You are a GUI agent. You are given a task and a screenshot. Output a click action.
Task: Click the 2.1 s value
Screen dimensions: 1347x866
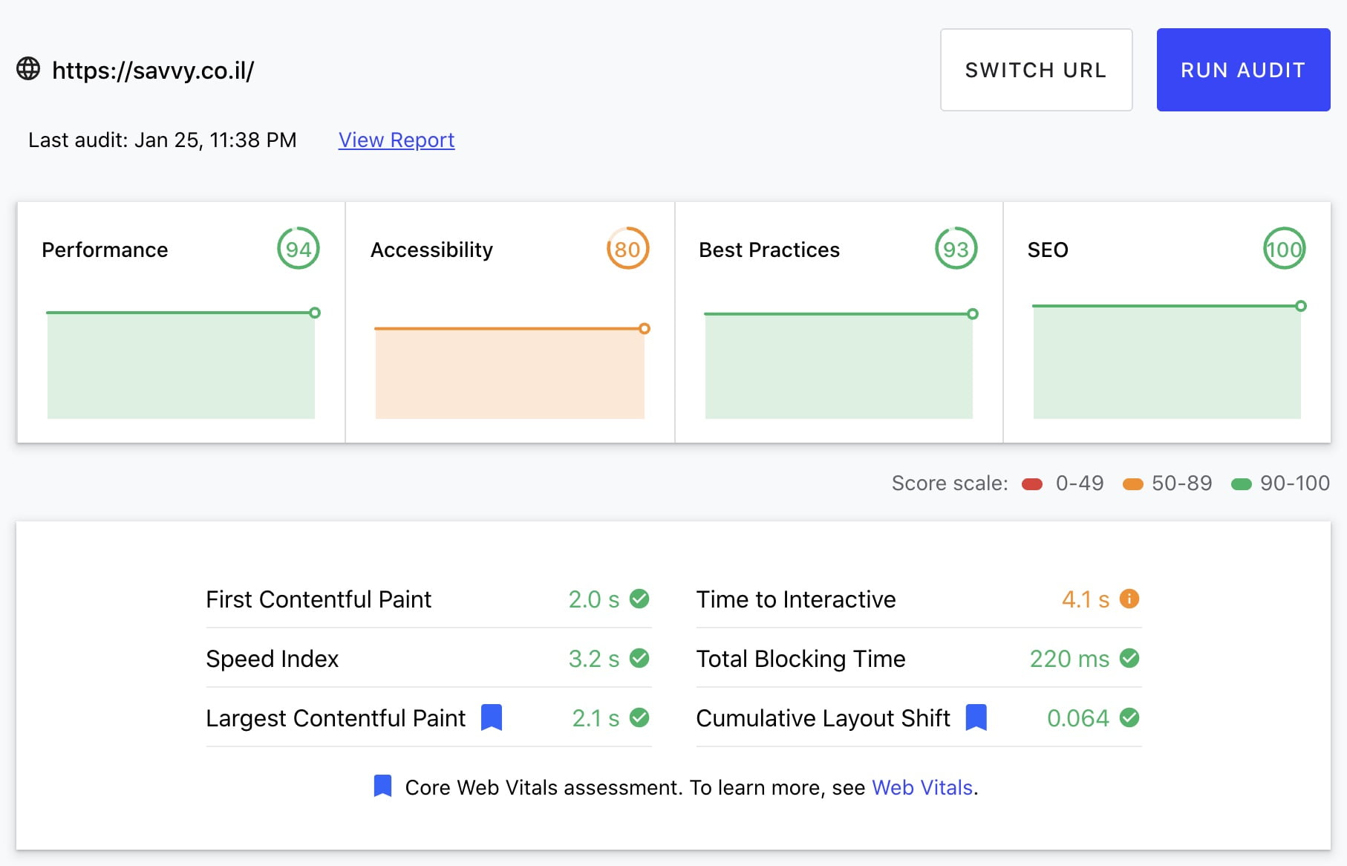coord(596,718)
